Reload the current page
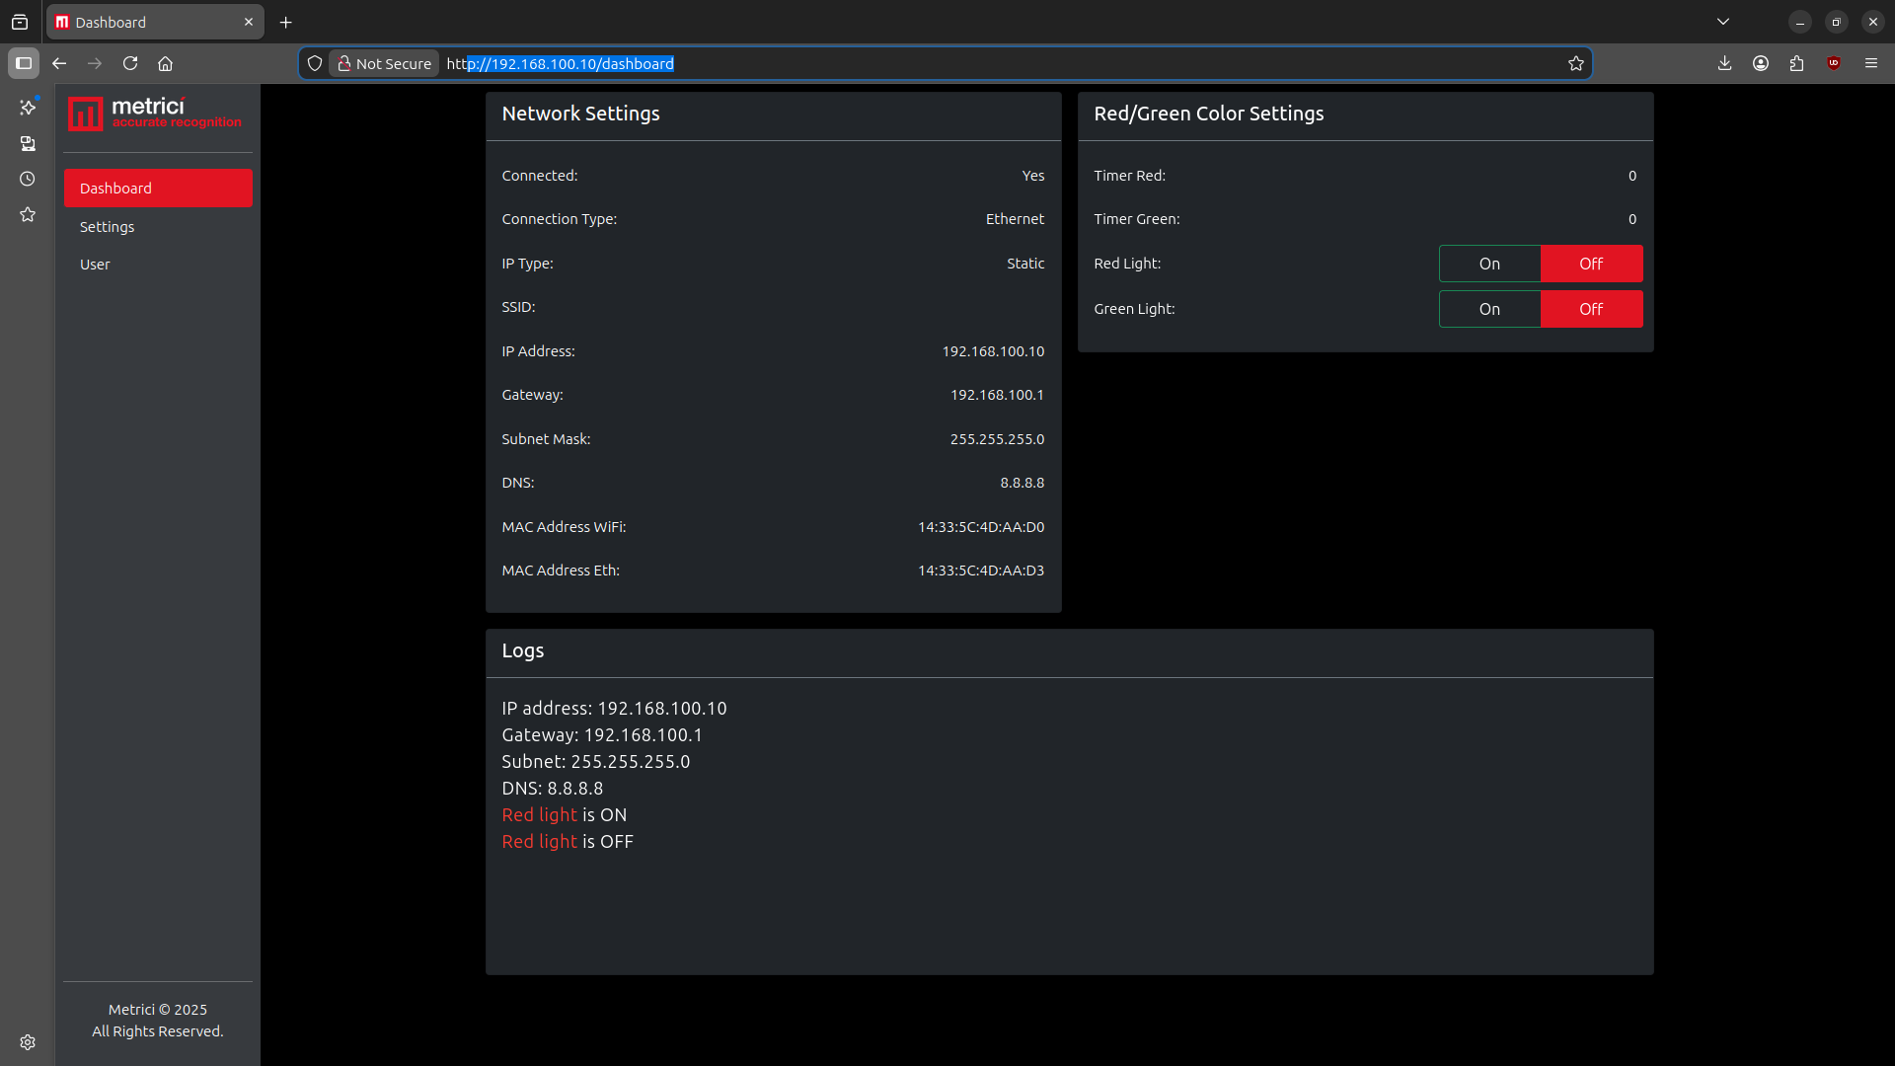This screenshot has width=1895, height=1066. tap(130, 63)
